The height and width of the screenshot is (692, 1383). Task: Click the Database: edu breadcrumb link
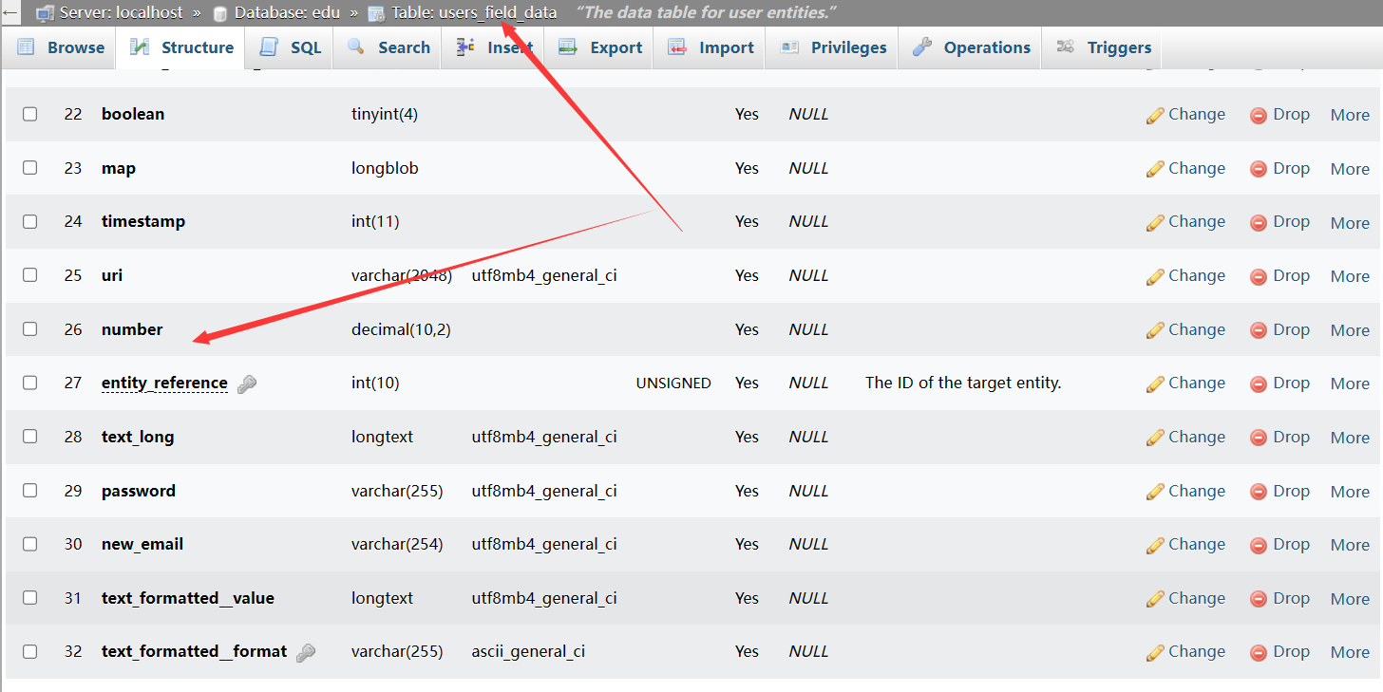point(287,13)
